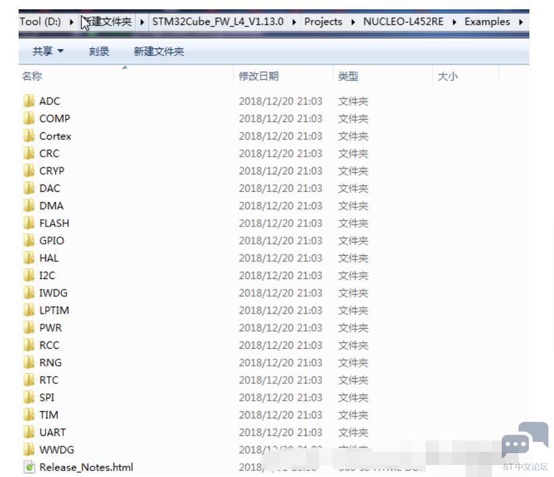Sort by the 大小 column header

click(448, 76)
